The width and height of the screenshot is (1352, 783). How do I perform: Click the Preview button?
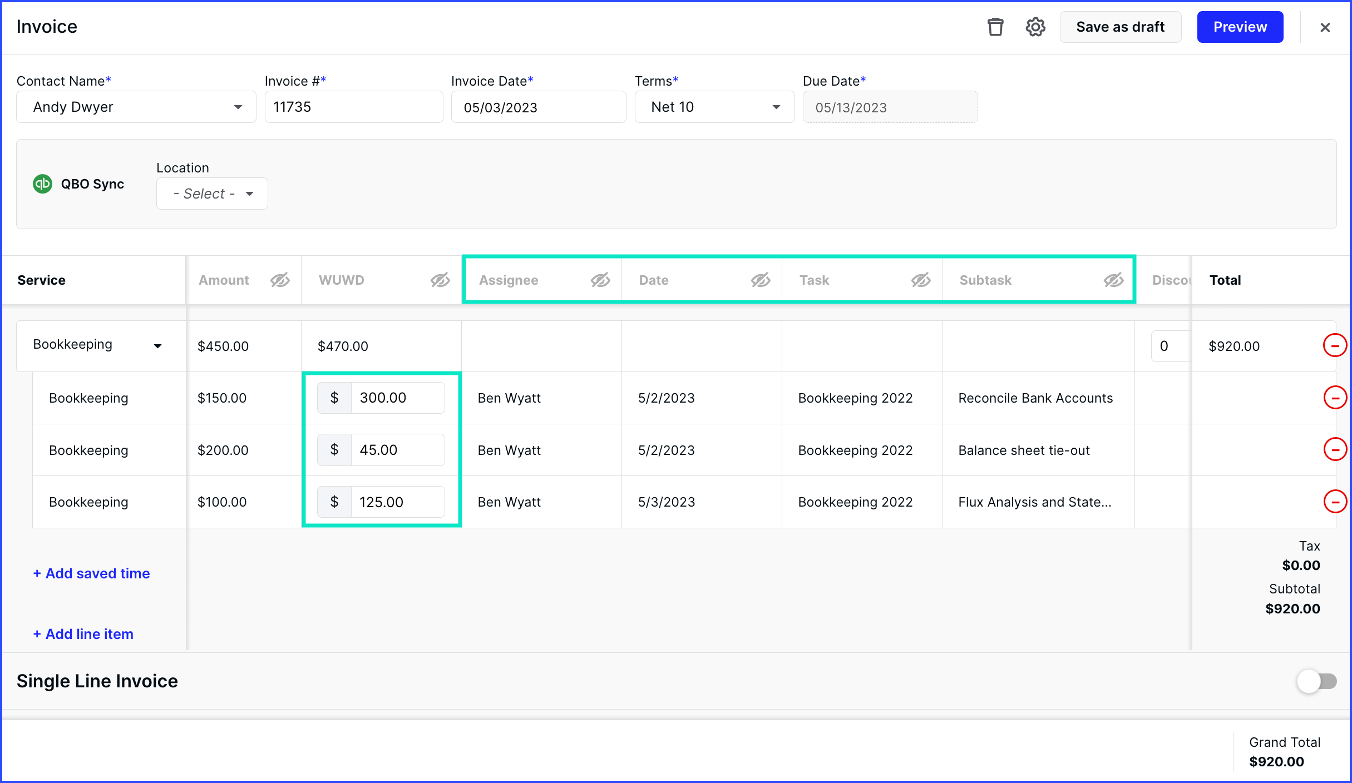tap(1240, 27)
